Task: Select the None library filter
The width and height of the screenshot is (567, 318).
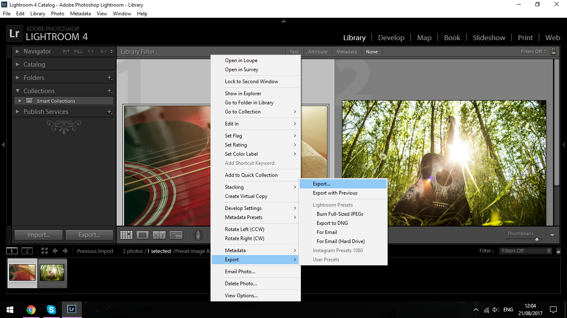Action: pos(372,52)
